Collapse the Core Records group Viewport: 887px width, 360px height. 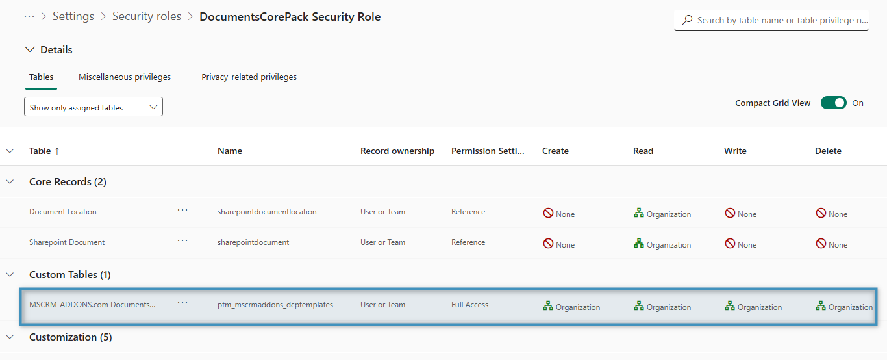coord(10,182)
